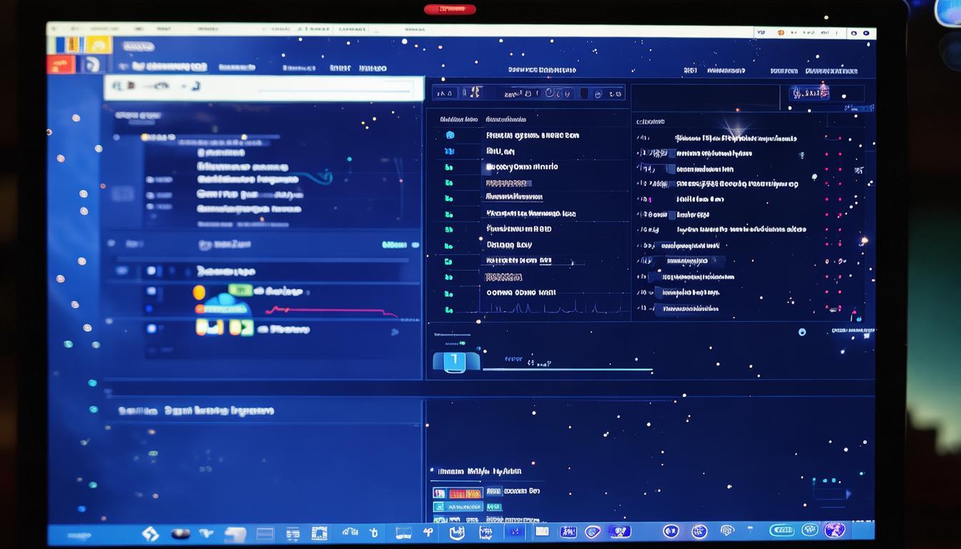Screen dimensions: 961x549
Task: Click the green status icon on the third list row
Action: [x=449, y=167]
